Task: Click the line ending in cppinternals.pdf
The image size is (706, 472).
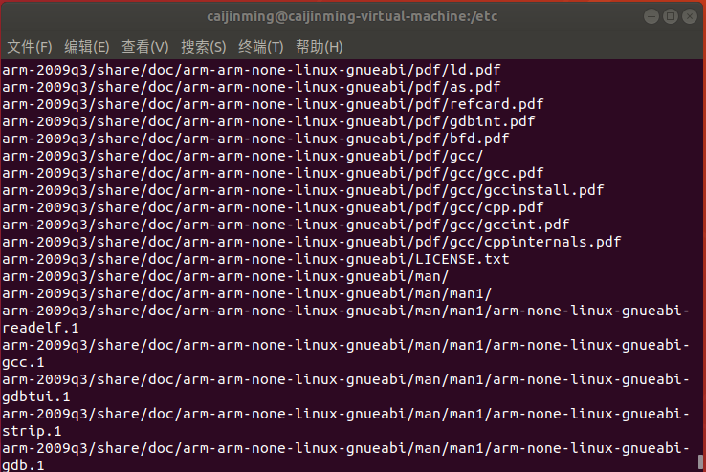Action: tap(312, 242)
